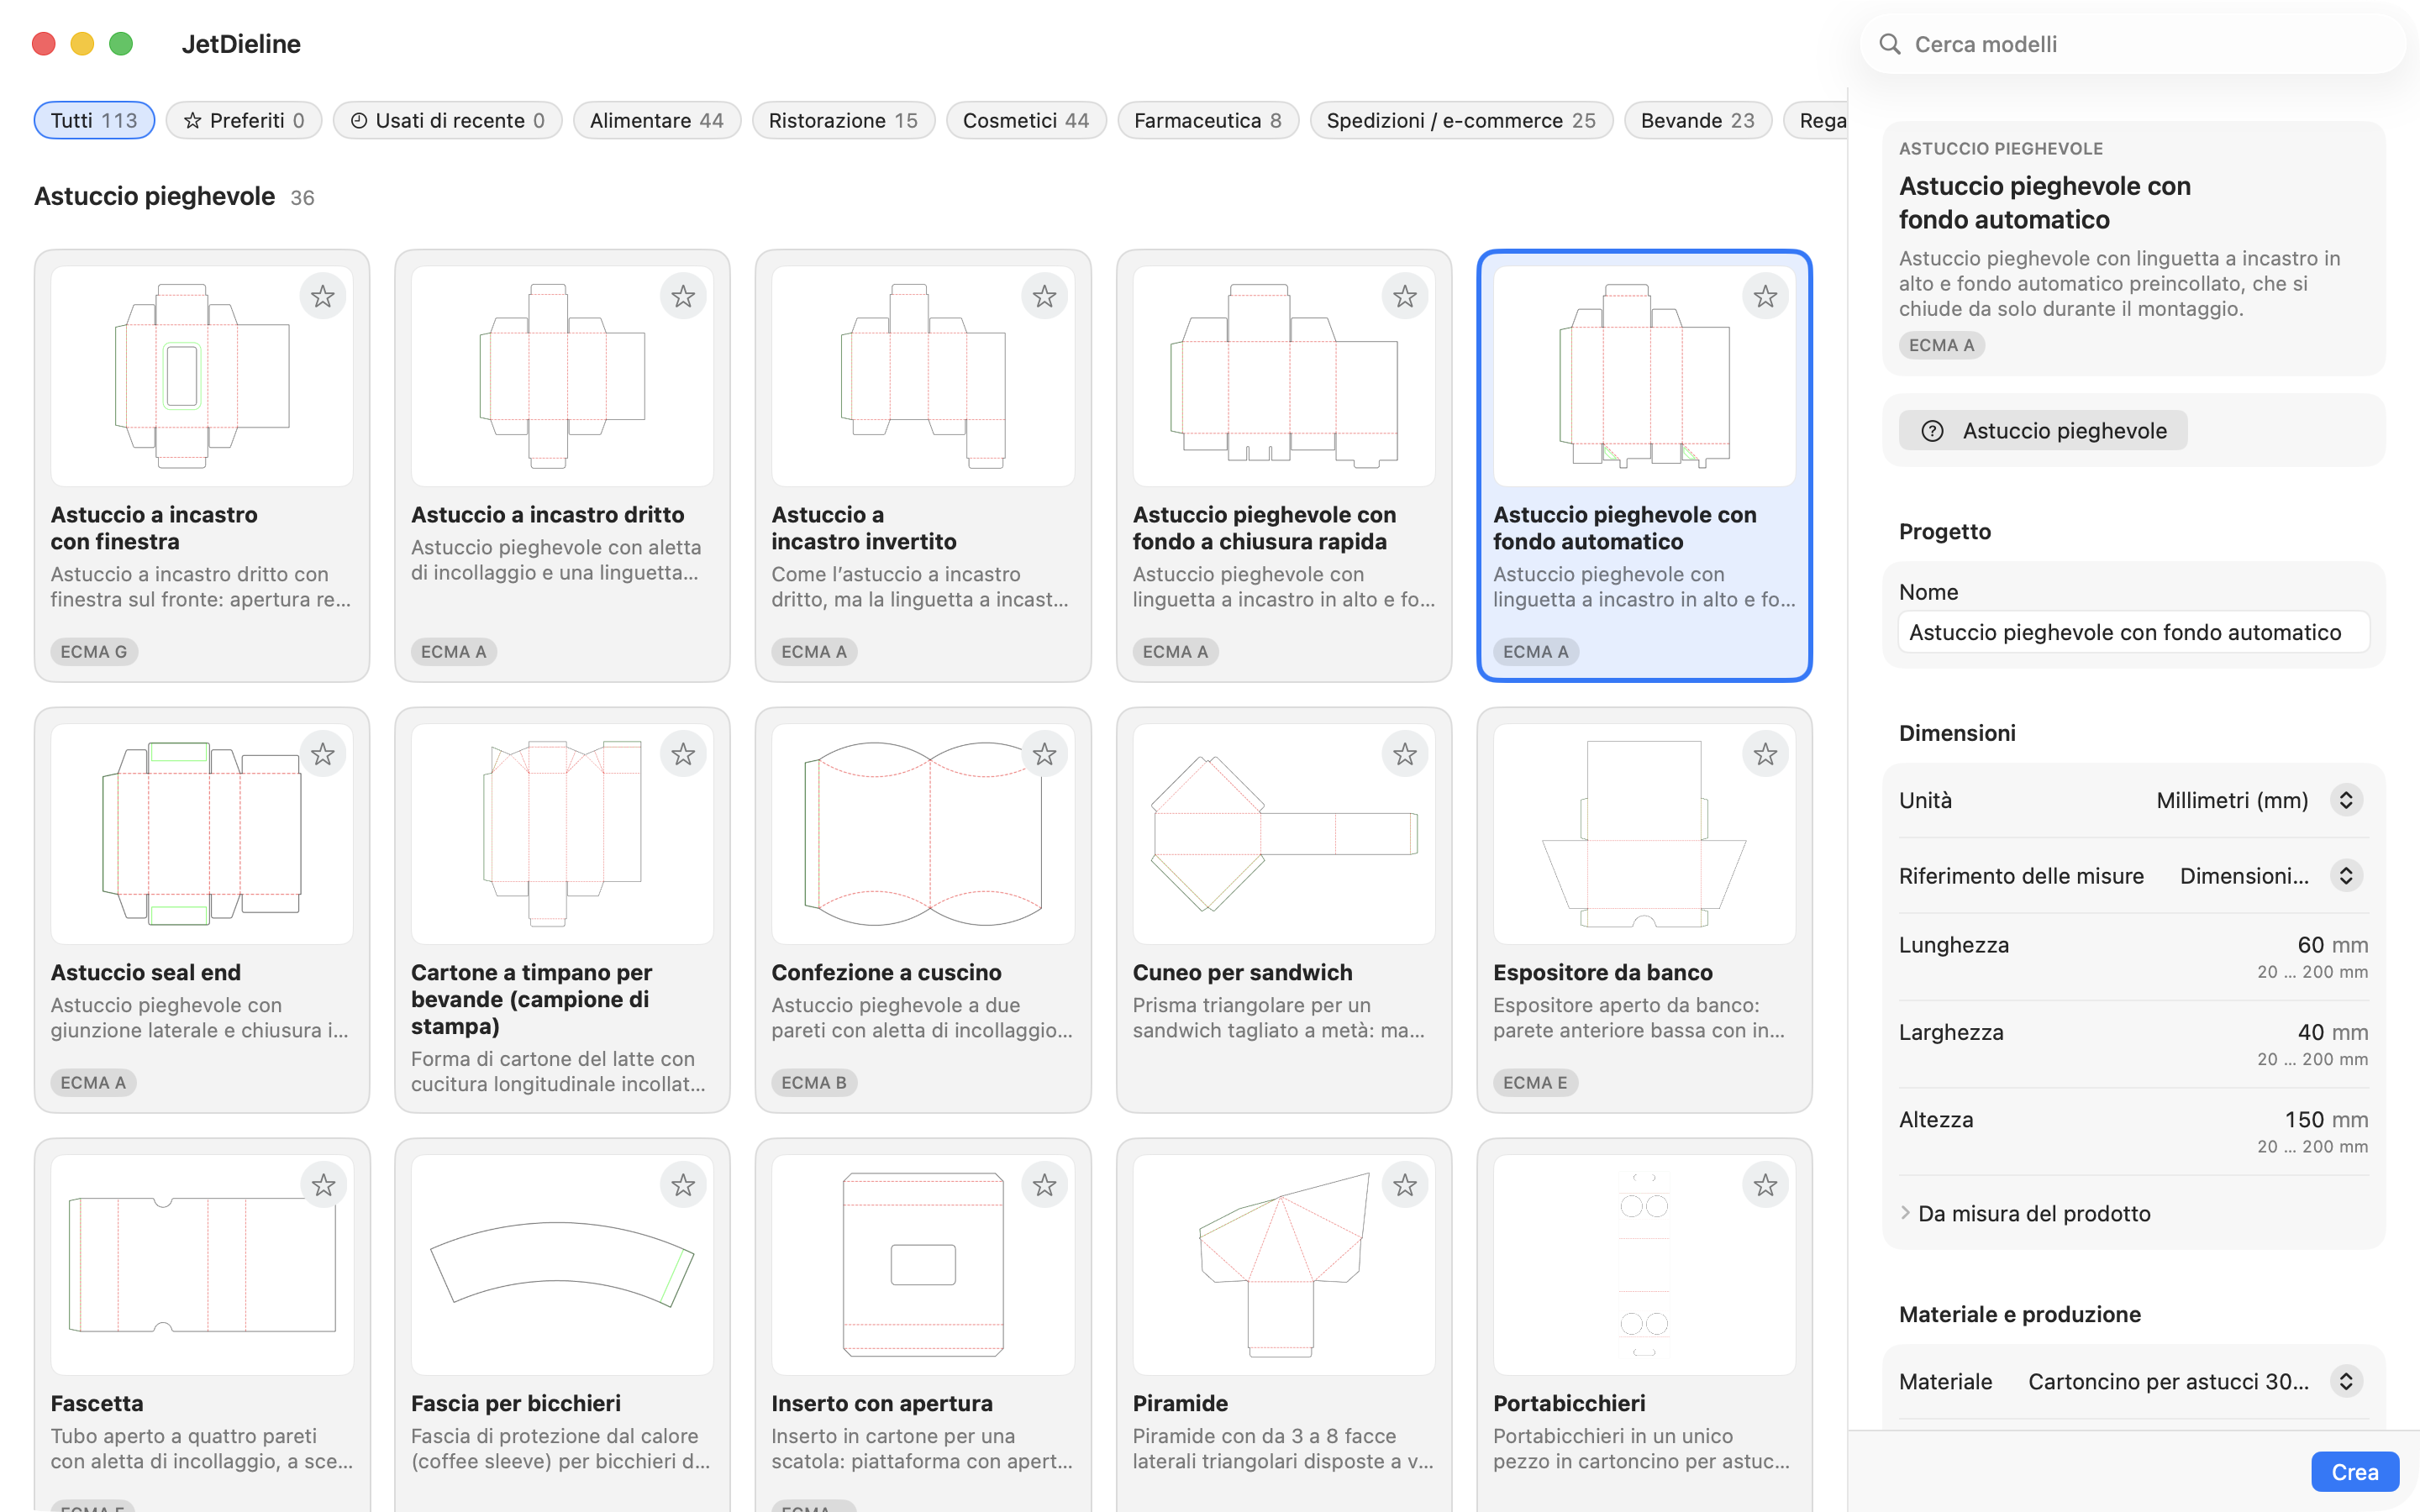Image resolution: width=2420 pixels, height=1512 pixels.
Task: Toggle favorite star on Astuccio a incastro invertito
Action: 1044,296
